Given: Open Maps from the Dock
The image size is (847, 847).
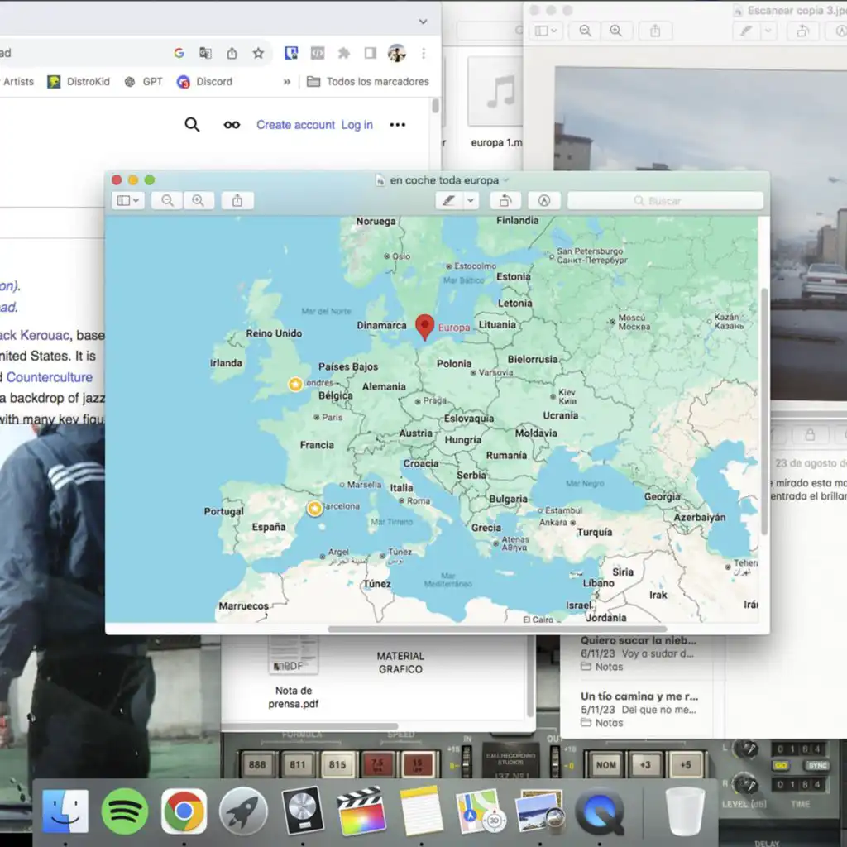Looking at the screenshot, I should [x=481, y=811].
